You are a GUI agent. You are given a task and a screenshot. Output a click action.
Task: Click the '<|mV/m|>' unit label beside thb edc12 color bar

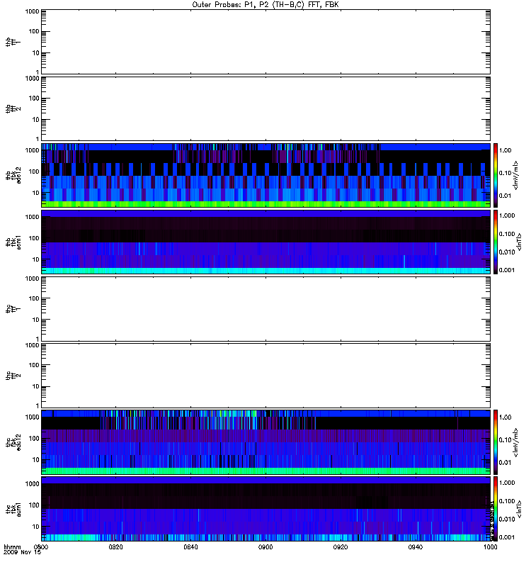(516, 175)
